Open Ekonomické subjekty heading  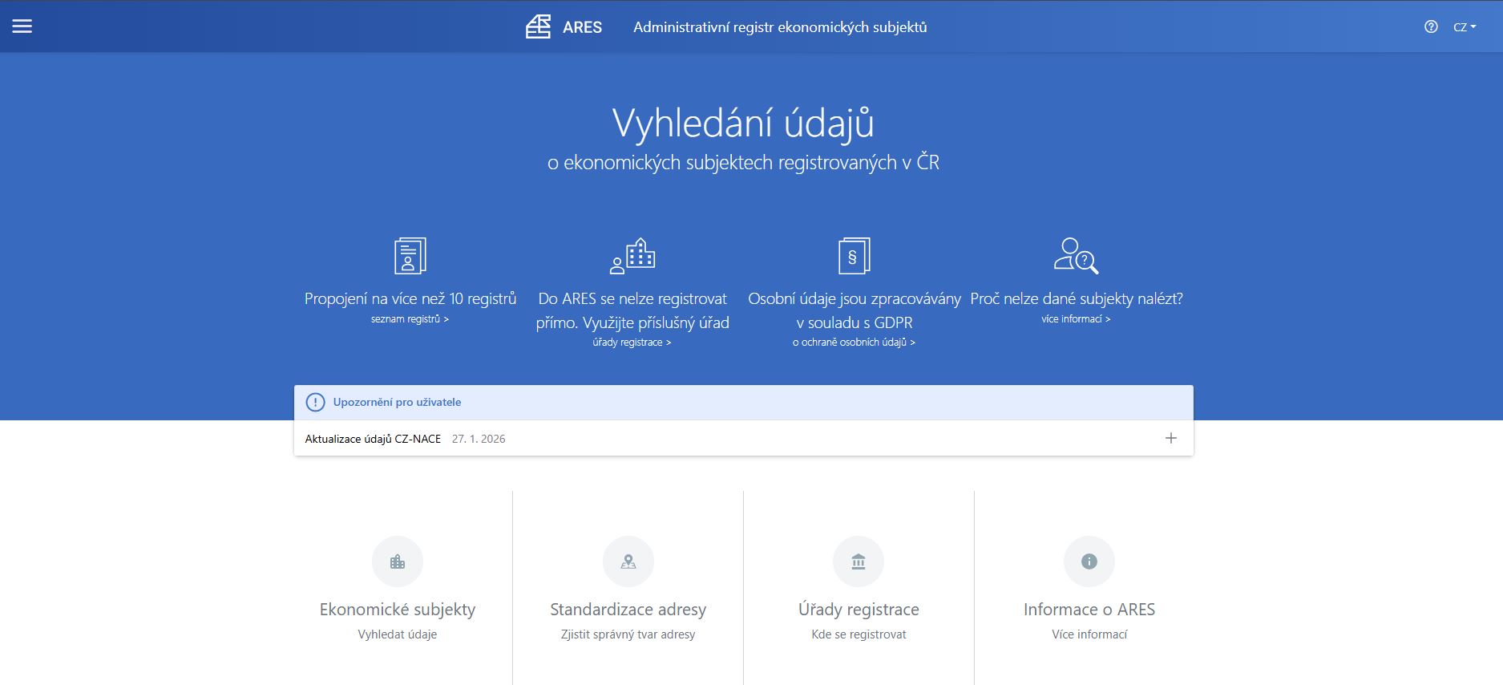398,610
